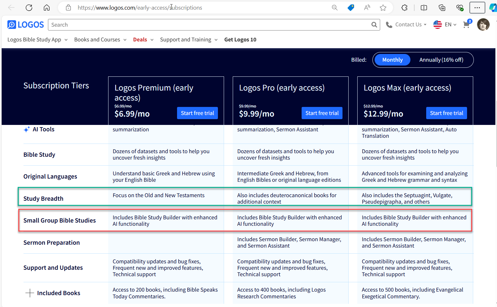
Task: Go to the browser home page
Action: [47, 7]
